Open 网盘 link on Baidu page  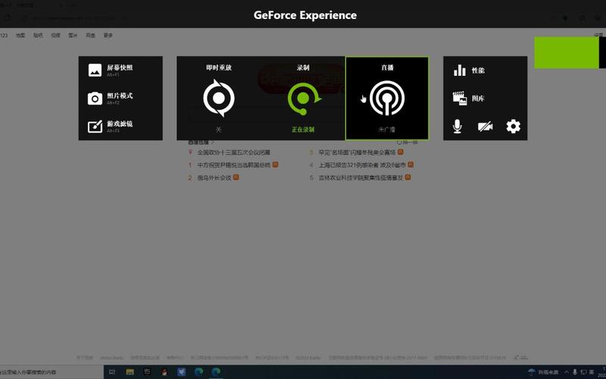tap(90, 35)
